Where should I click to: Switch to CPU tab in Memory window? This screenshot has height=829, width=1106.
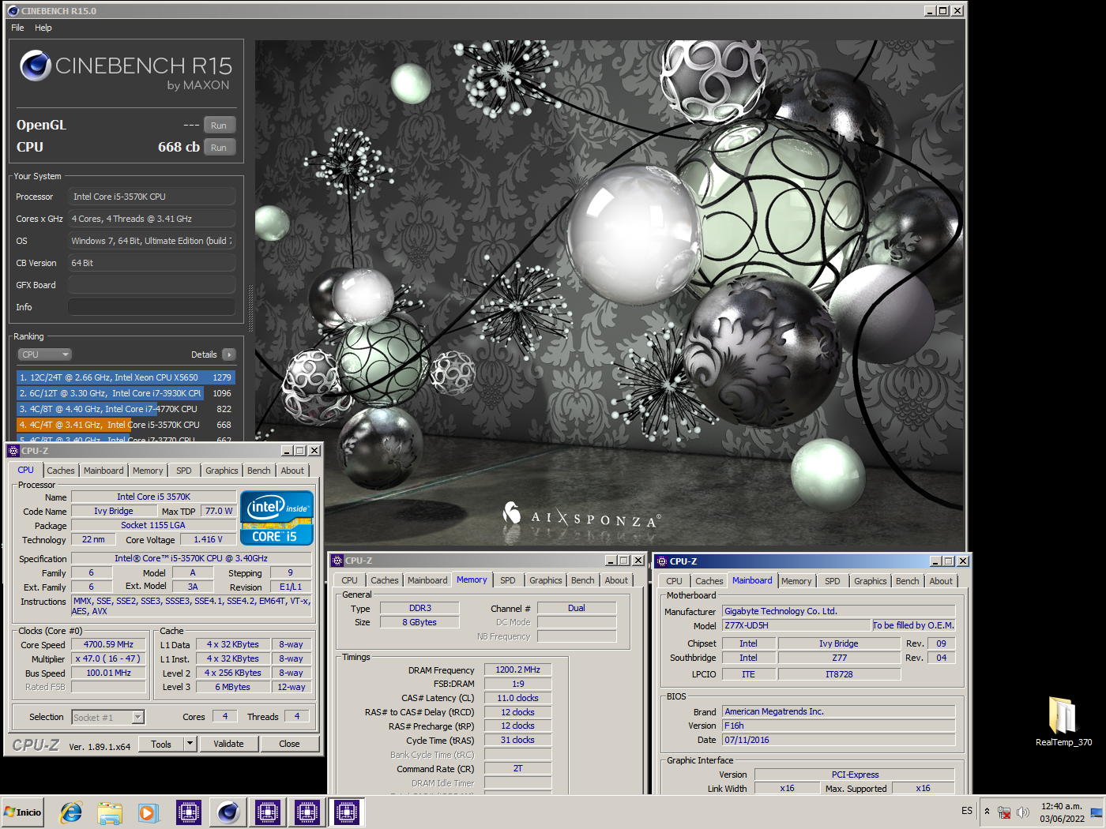[x=349, y=580]
